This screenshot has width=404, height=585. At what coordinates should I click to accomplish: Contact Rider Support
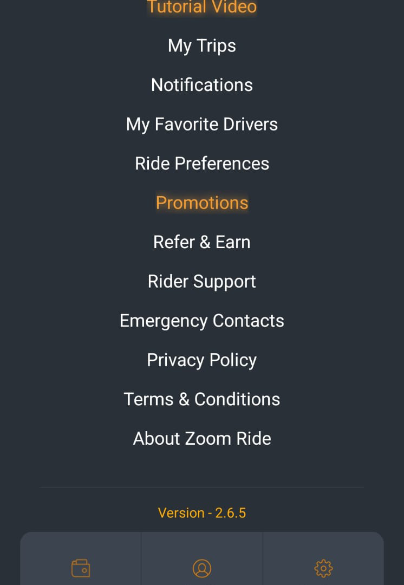202,281
